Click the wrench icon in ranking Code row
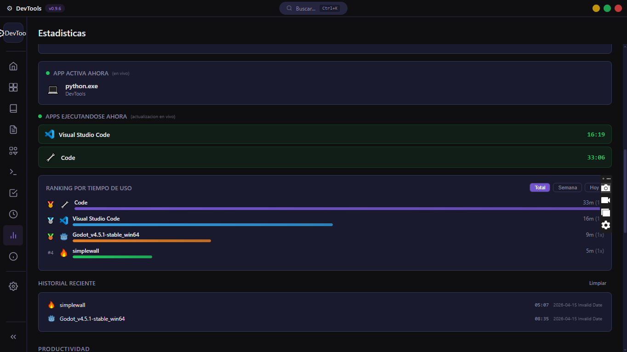This screenshot has height=352, width=627. (x=64, y=204)
